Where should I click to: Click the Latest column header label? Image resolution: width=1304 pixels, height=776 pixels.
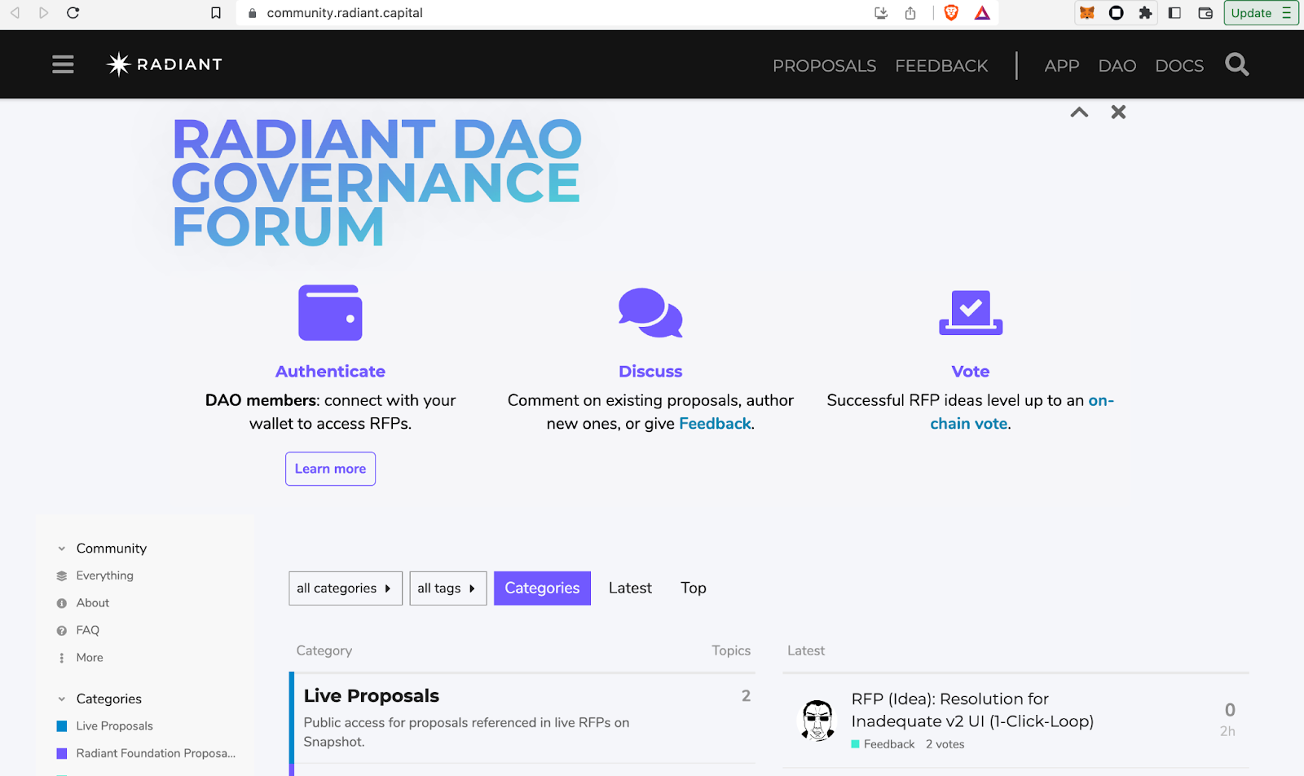806,650
